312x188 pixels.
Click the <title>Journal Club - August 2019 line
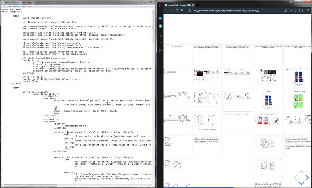pos(49,22)
